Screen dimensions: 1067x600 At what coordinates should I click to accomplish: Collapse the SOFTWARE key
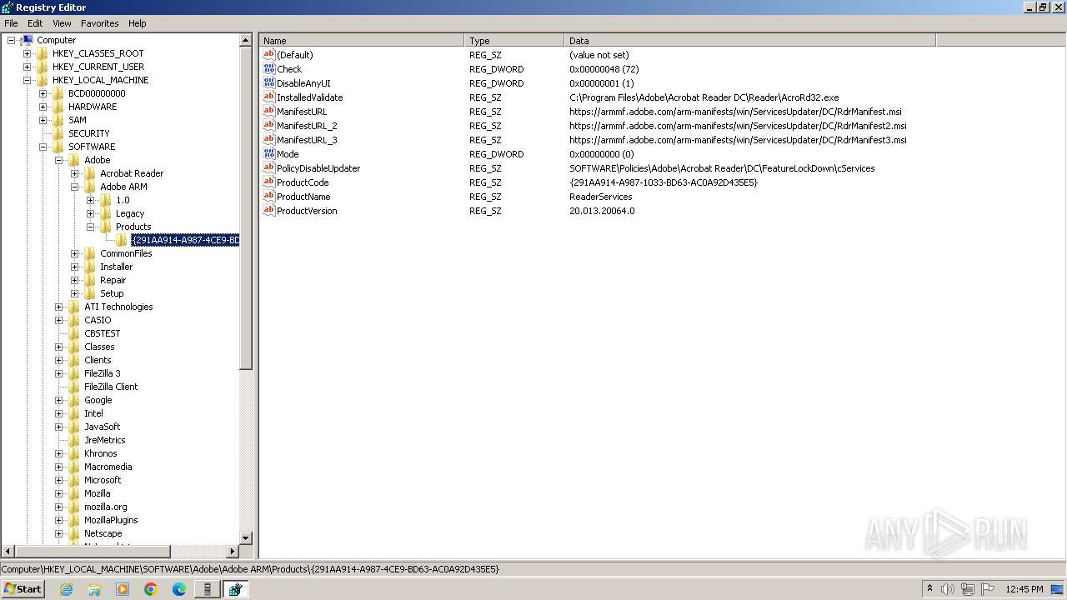pos(43,147)
